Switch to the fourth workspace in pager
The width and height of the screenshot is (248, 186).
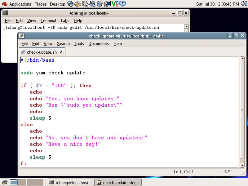tap(39, 182)
